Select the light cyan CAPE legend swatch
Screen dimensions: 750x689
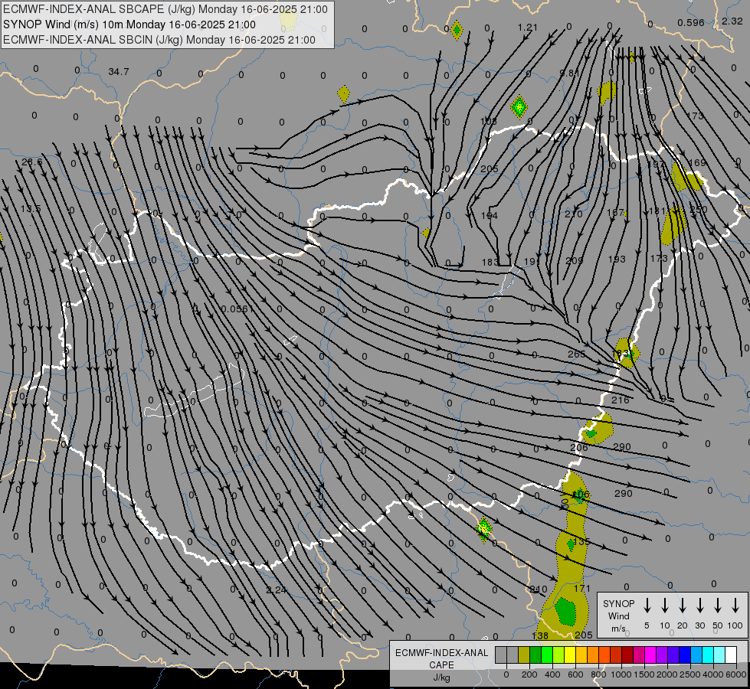(x=719, y=655)
